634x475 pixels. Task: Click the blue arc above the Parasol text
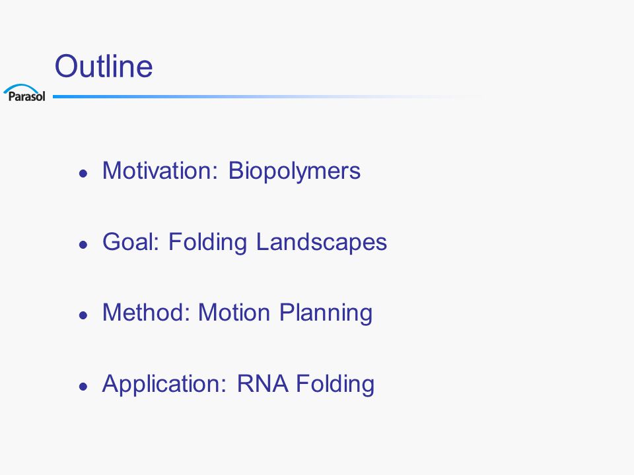(x=21, y=88)
